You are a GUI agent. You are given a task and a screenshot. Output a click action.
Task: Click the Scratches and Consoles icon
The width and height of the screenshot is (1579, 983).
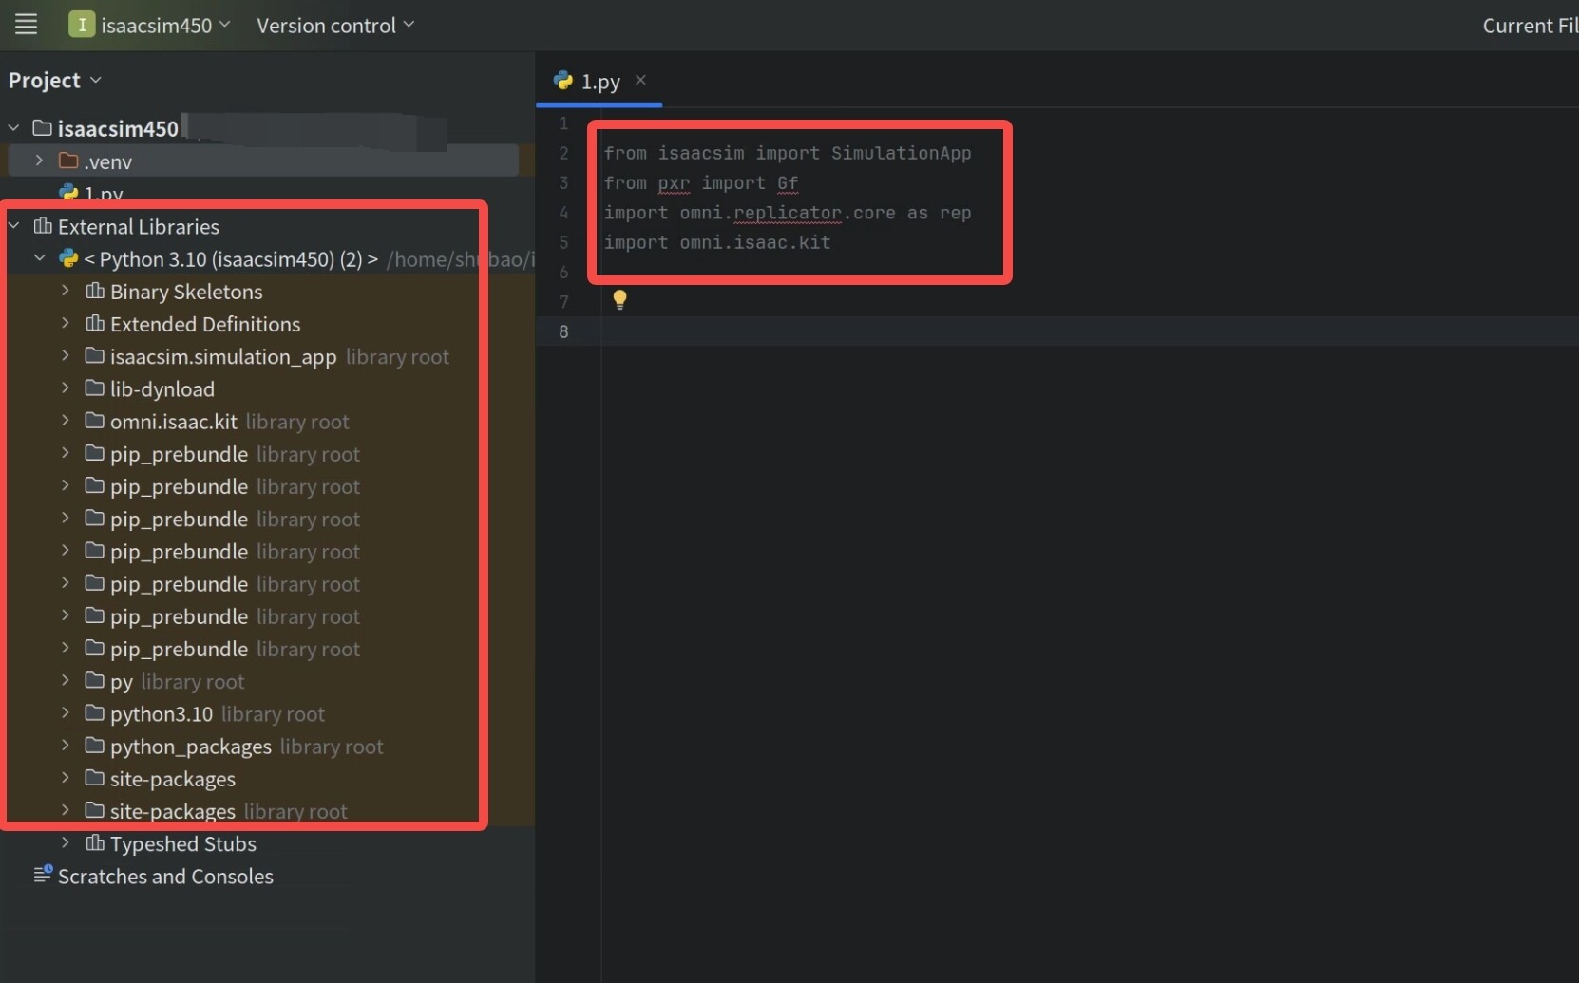pyautogui.click(x=43, y=875)
